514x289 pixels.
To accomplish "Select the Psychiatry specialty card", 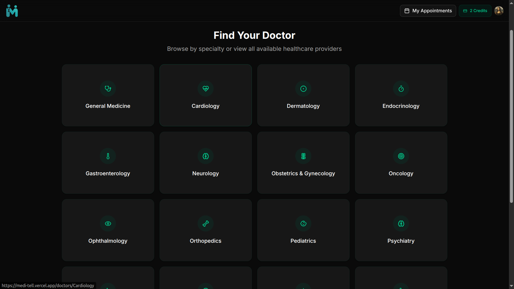I will (x=401, y=230).
